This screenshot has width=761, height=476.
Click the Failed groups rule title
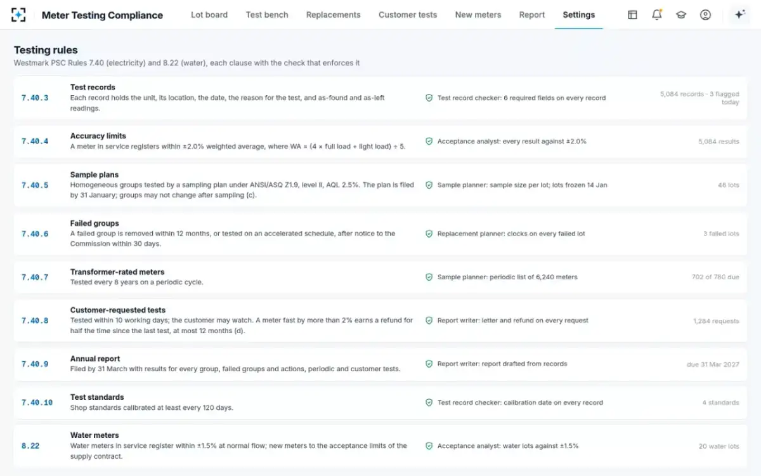(94, 223)
